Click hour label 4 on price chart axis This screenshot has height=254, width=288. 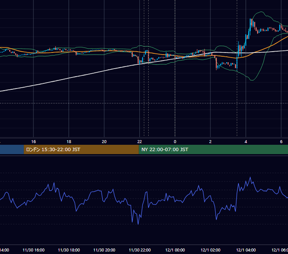click(246, 142)
